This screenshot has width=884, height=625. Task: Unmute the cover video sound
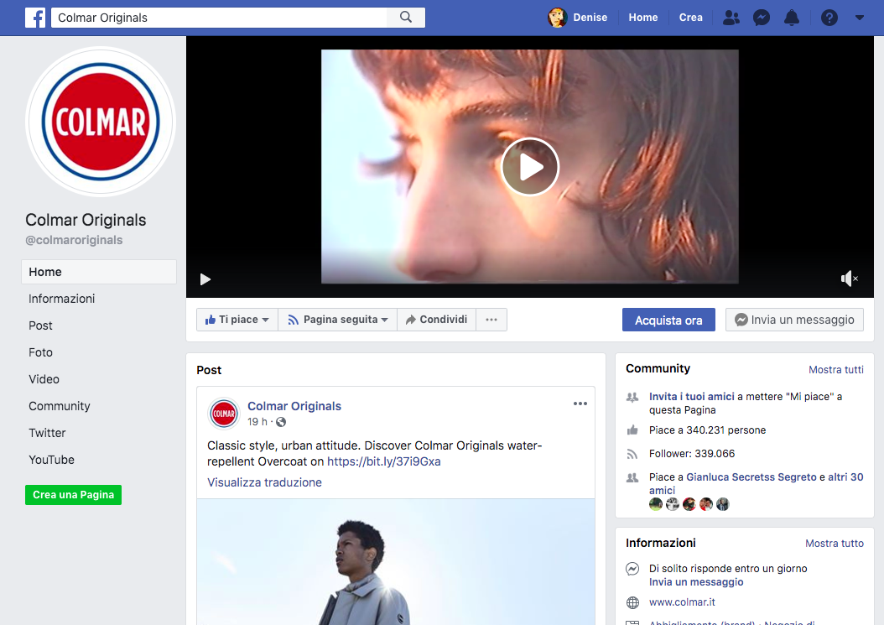click(x=850, y=279)
